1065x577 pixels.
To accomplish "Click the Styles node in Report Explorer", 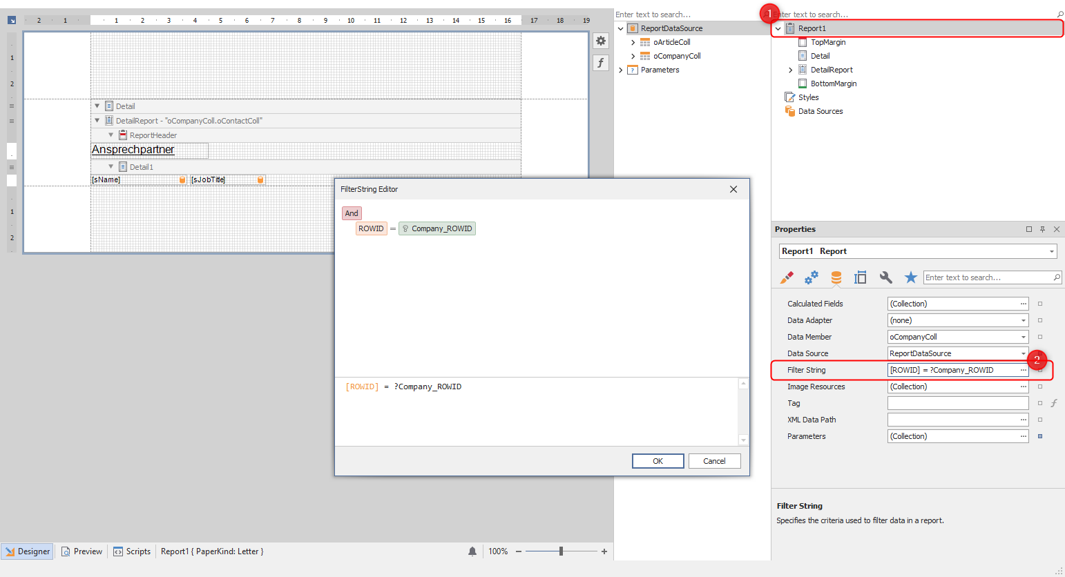I will 809,97.
